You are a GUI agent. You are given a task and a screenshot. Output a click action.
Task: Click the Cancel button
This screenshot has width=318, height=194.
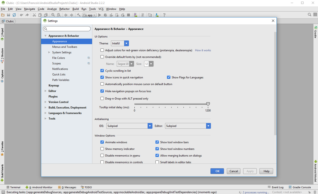(x=234, y=171)
